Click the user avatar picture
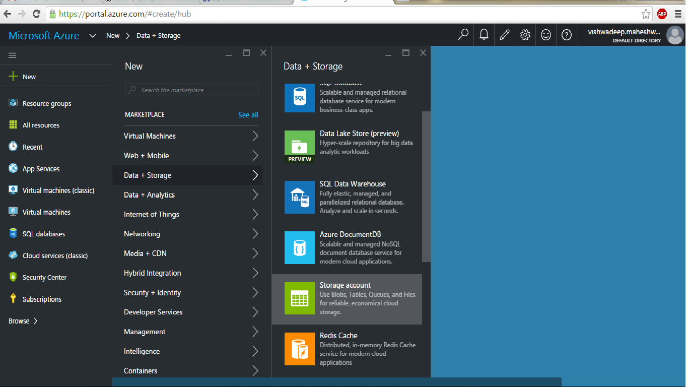 (x=675, y=35)
